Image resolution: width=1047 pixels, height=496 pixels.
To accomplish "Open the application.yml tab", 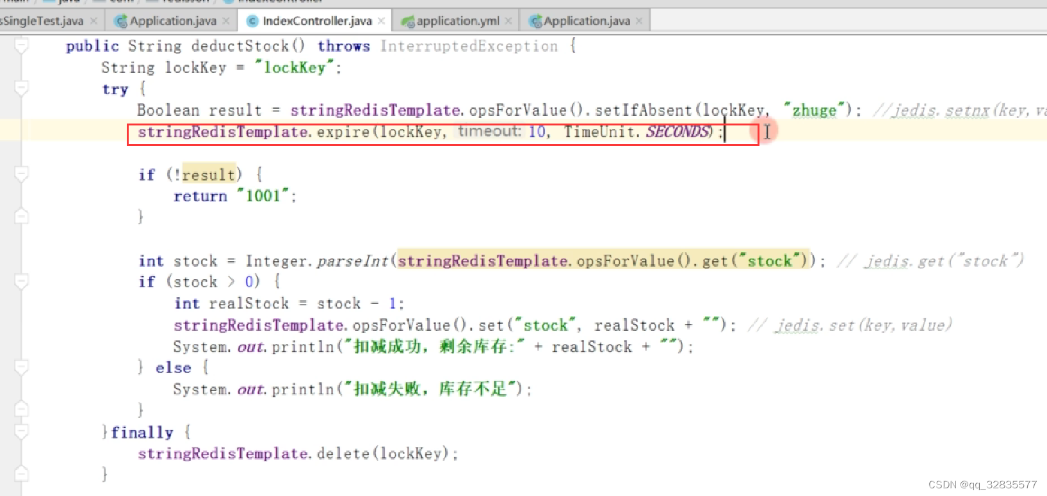I will 458,20.
